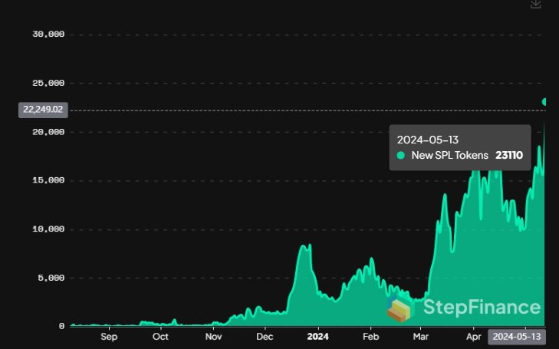Click the 22,249.02 value label
Viewport: 559px width, 349px height.
tap(43, 110)
